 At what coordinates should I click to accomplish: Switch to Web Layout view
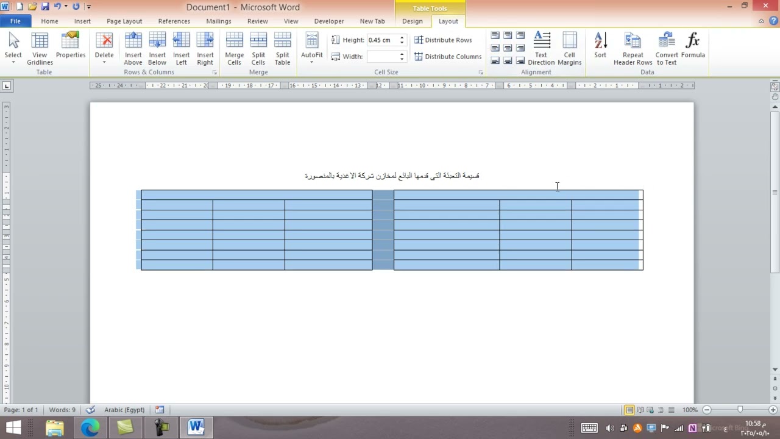pyautogui.click(x=650, y=410)
